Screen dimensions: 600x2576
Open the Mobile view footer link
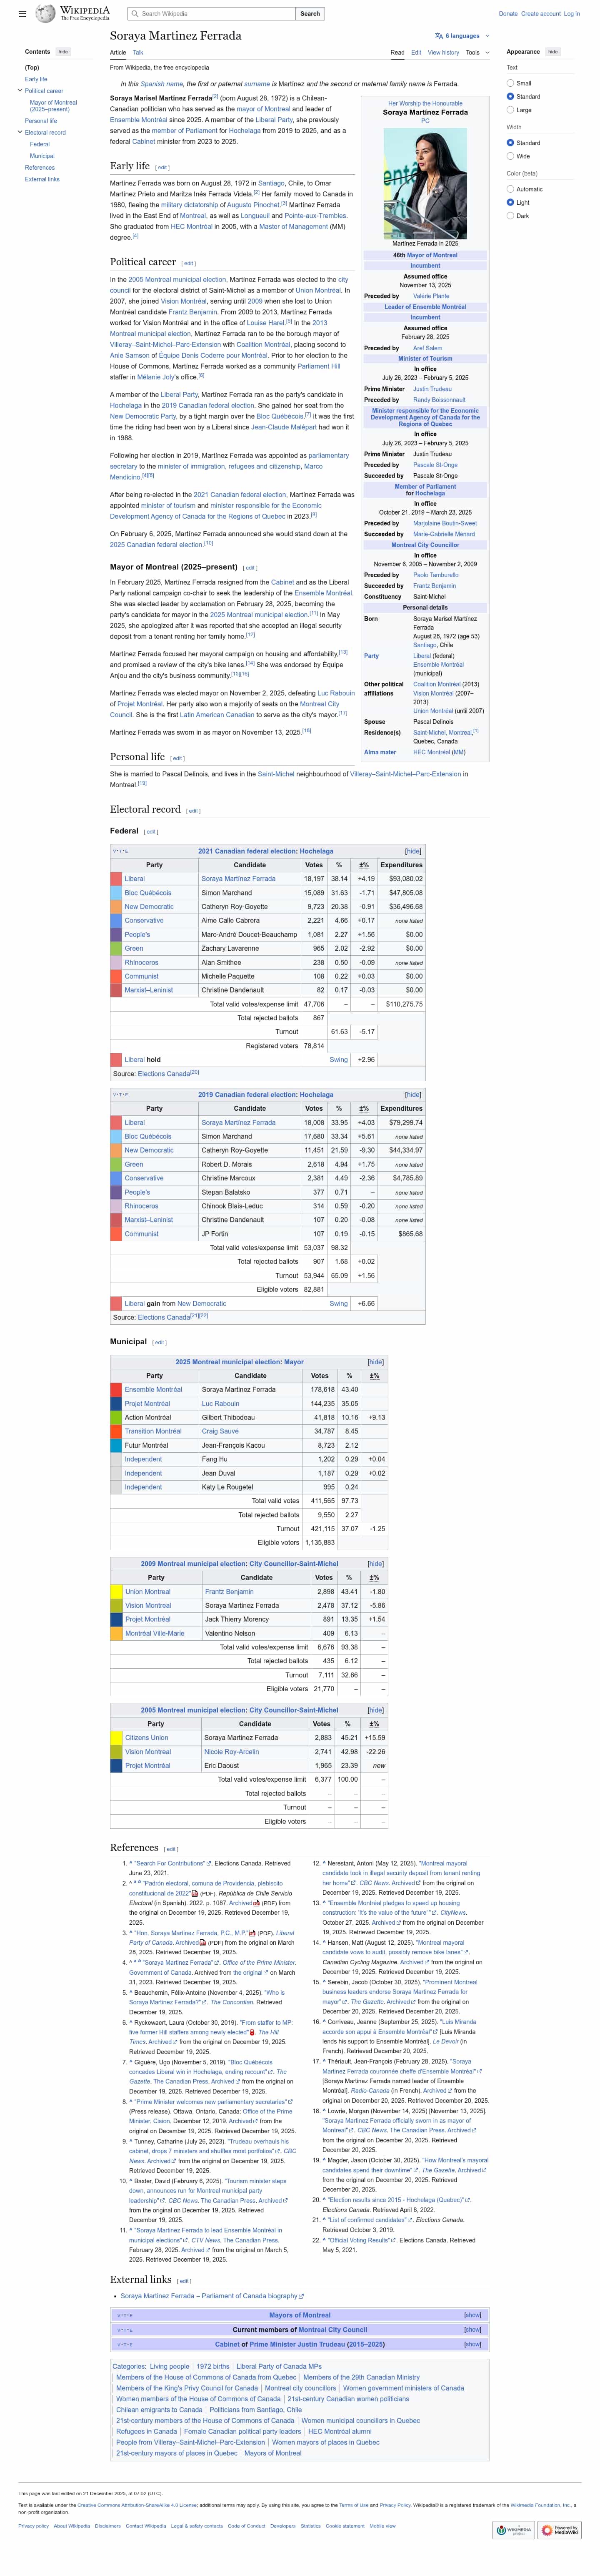[x=383, y=2526]
